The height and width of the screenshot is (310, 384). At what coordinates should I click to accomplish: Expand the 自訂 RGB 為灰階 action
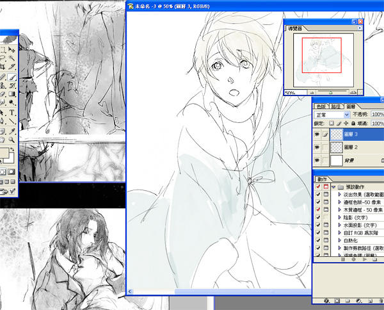(339, 232)
